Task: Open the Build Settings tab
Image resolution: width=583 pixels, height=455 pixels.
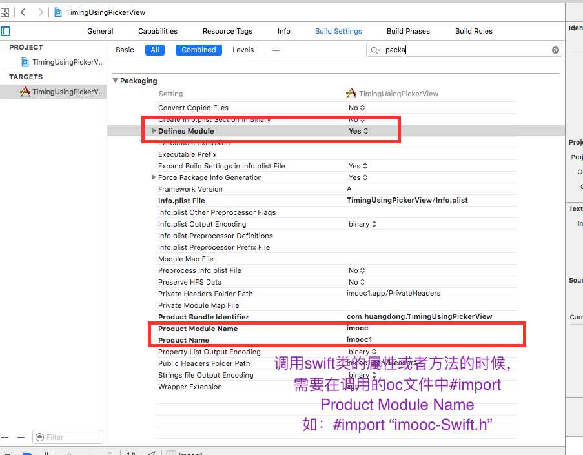Action: pos(338,31)
